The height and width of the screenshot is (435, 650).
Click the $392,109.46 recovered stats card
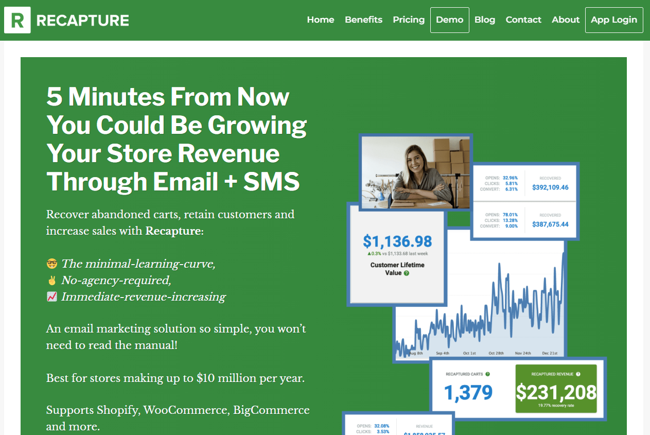tap(525, 183)
